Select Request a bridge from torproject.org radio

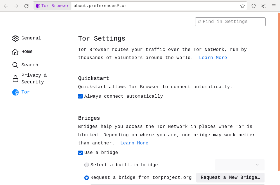[x=87, y=178]
